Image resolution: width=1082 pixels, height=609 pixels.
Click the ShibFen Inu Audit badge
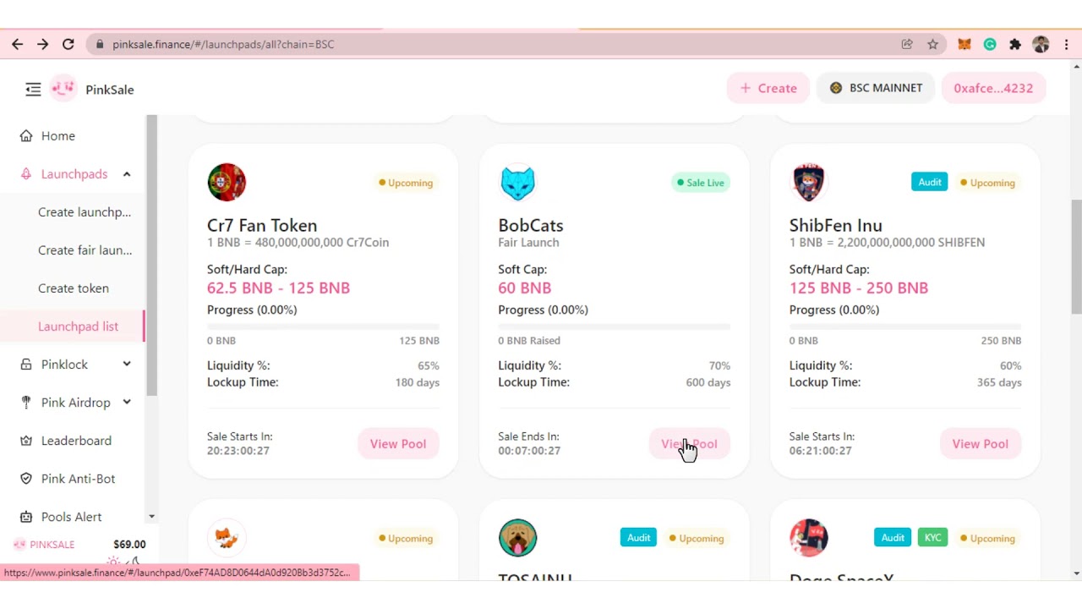click(930, 182)
